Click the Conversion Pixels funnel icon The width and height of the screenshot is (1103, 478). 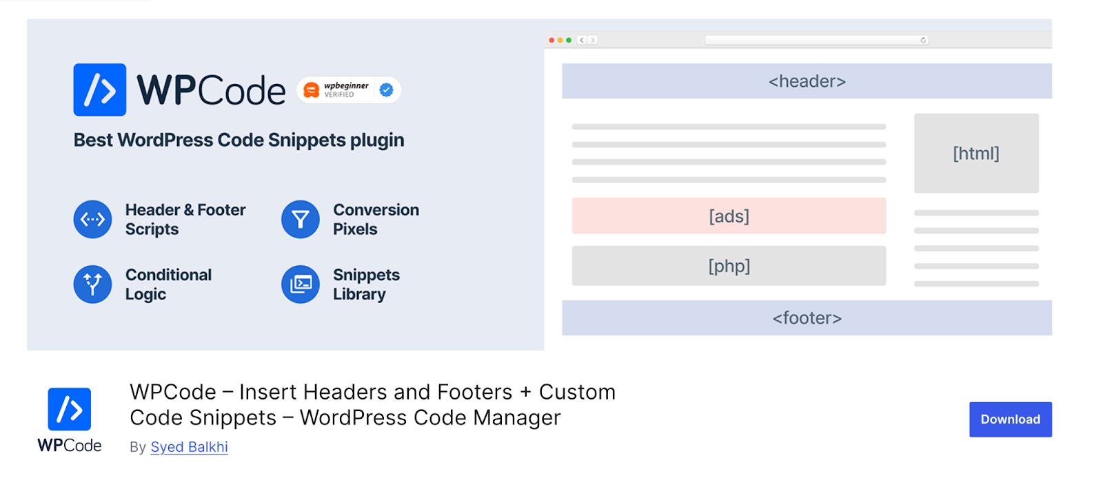coord(301,220)
